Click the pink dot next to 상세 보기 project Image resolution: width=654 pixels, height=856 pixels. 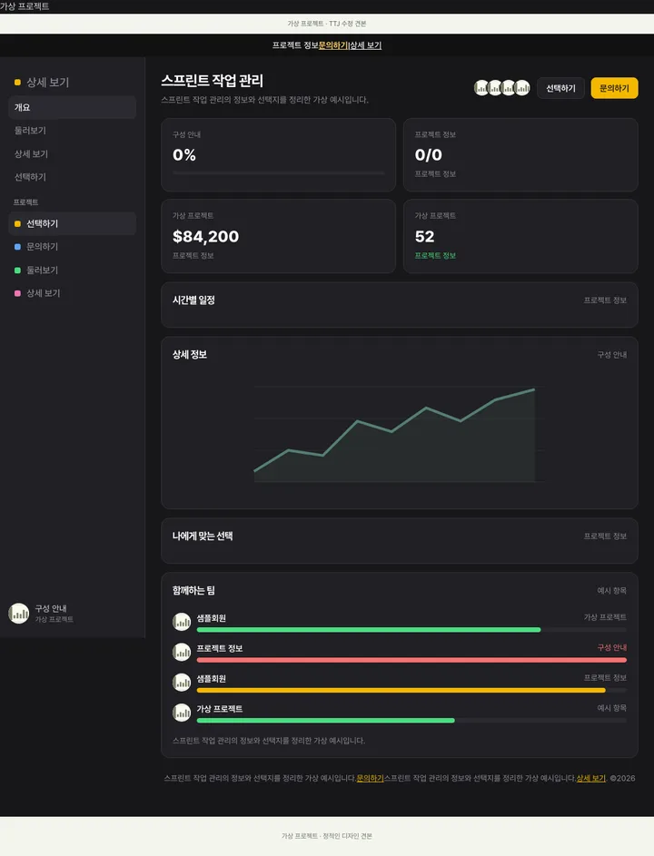pos(17,293)
